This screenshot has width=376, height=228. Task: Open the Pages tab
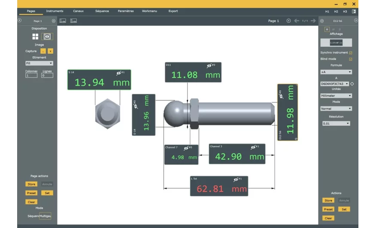[x=31, y=11]
